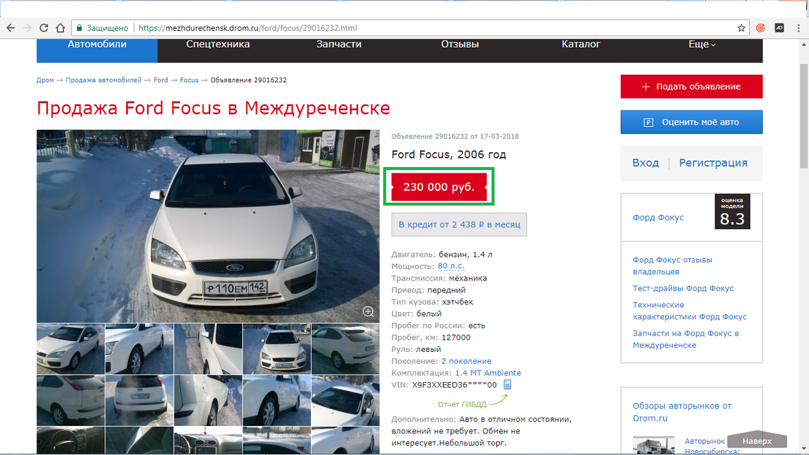Click the Наверх back-to-top button
Screen dimensions: 809x455
pyautogui.click(x=757, y=441)
